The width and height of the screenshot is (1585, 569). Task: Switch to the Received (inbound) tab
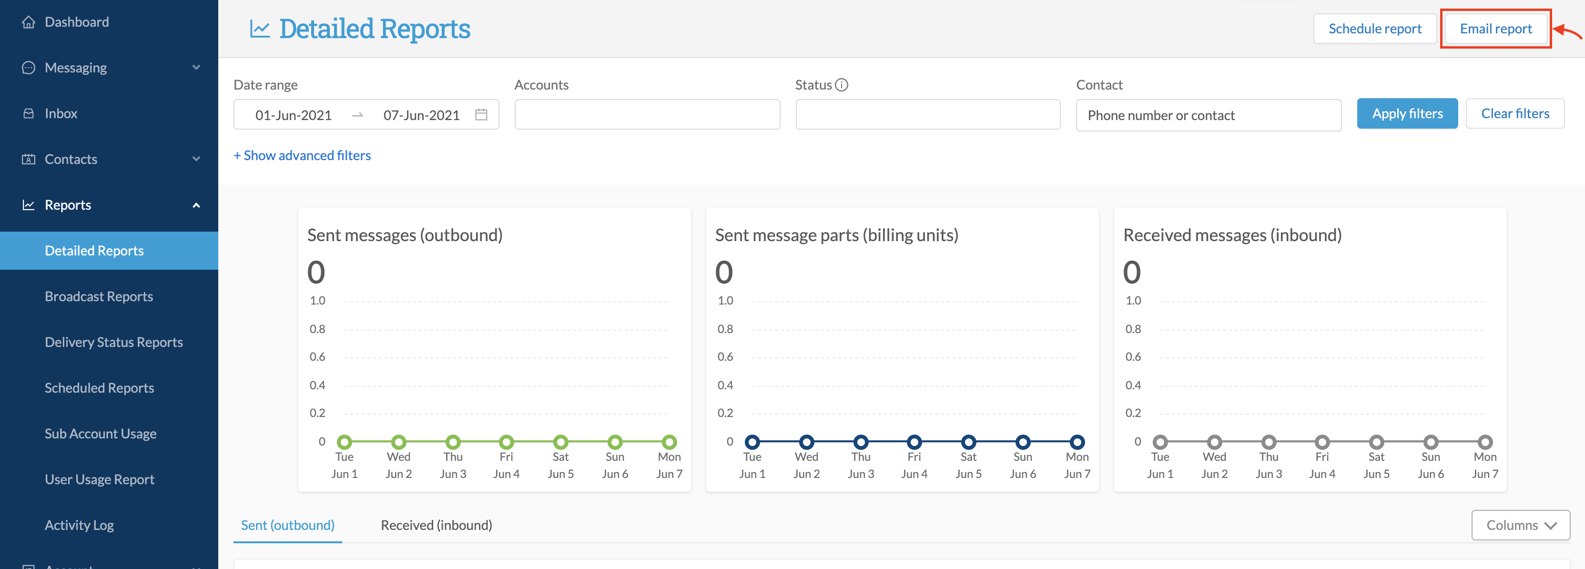[436, 525]
